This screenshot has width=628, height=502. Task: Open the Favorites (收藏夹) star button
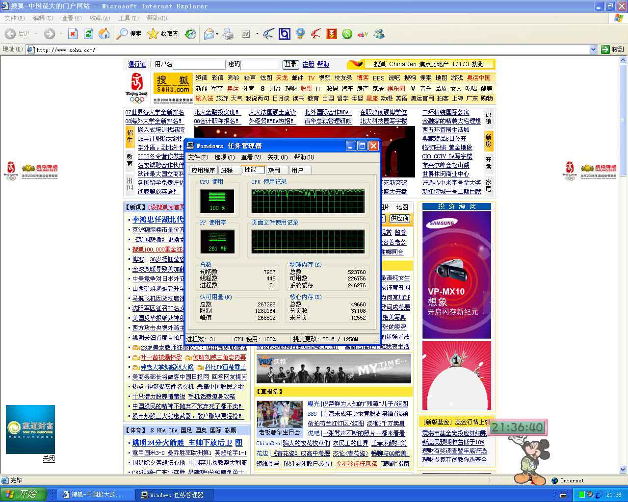pos(163,34)
